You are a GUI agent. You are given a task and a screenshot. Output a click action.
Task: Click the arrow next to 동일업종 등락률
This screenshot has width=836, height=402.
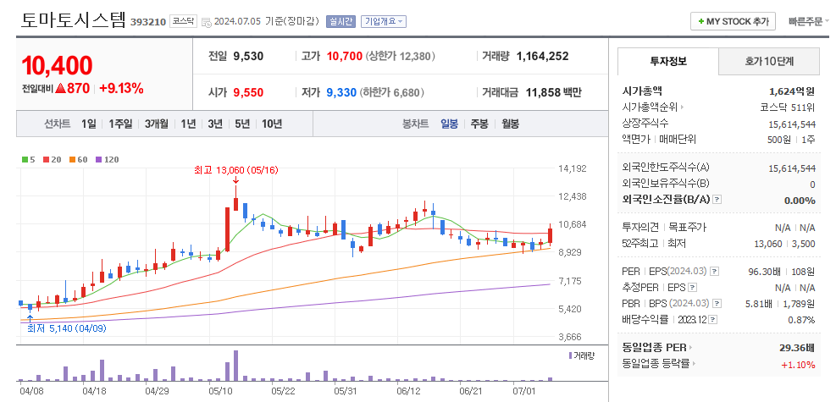[x=695, y=364]
